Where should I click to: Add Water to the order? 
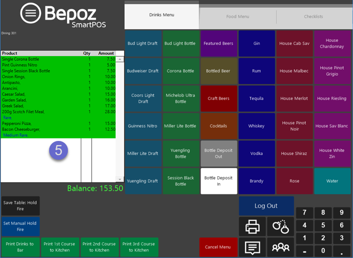click(x=332, y=181)
